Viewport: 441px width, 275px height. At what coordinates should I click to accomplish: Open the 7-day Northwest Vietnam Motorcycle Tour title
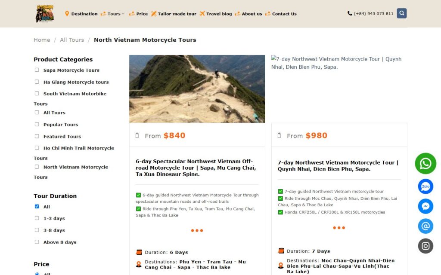[338, 166]
